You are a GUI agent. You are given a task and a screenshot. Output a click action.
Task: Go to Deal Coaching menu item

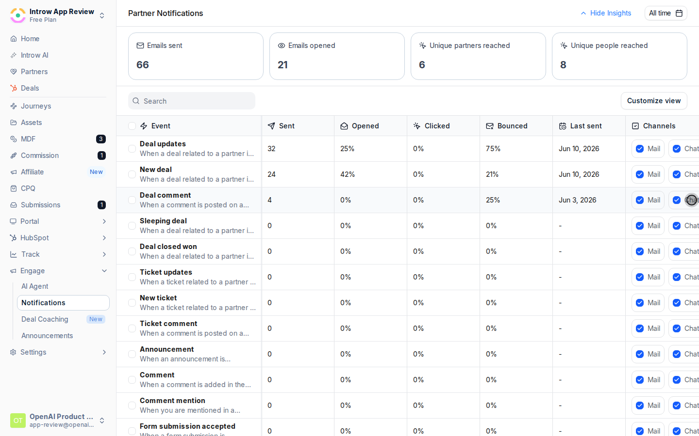(x=45, y=319)
